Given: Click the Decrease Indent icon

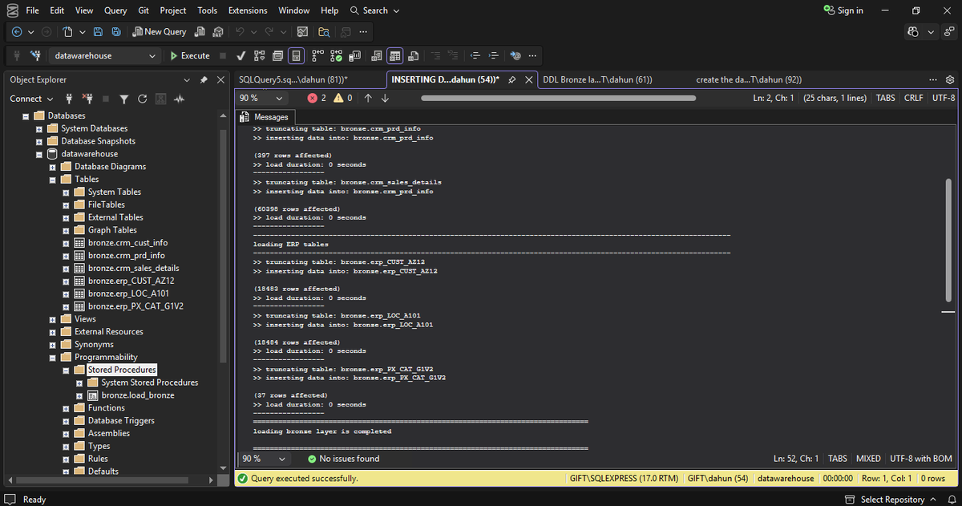Looking at the screenshot, I should pos(475,56).
